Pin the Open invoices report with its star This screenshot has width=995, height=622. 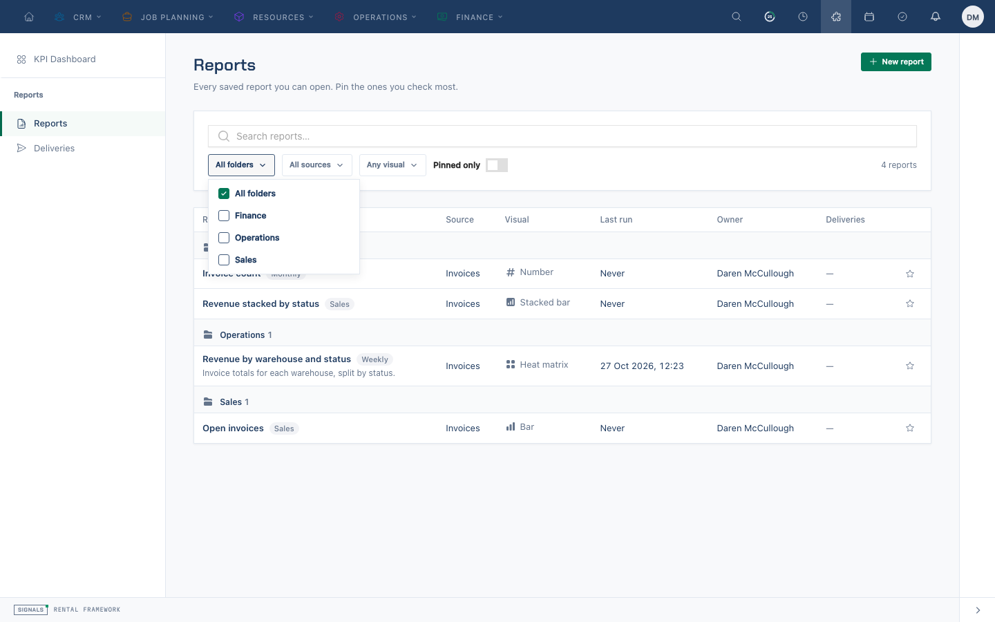click(910, 428)
